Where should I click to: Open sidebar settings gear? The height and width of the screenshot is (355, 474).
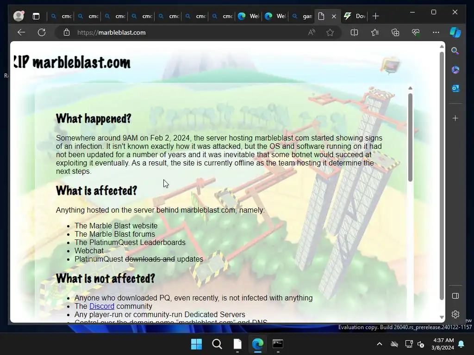coord(455,314)
